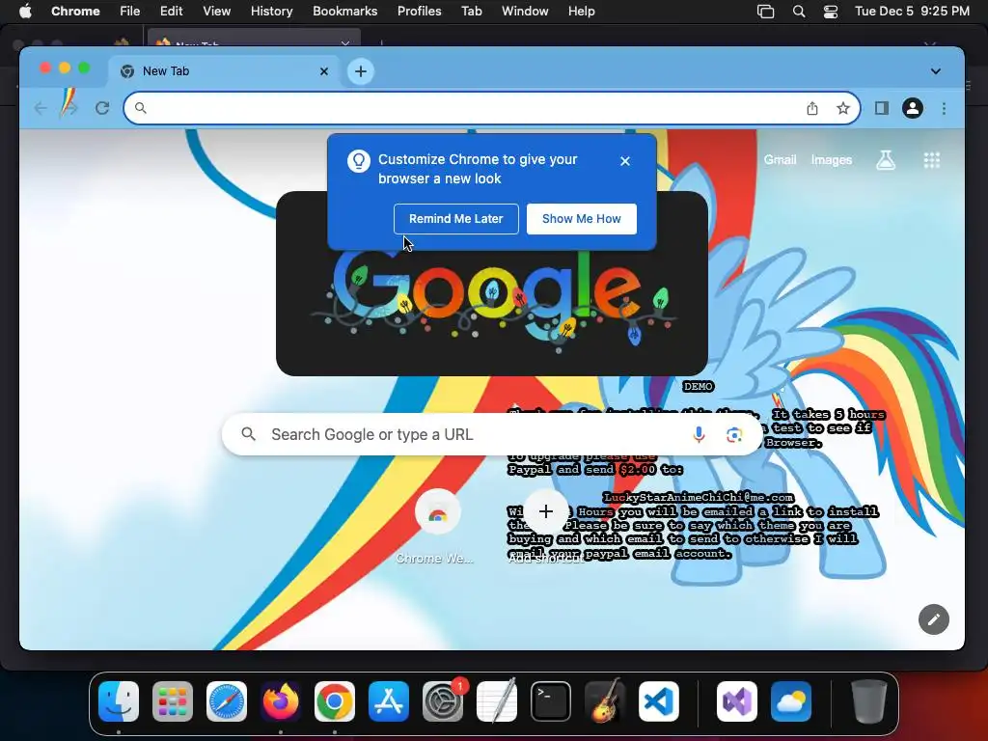988x741 pixels.
Task: Open the Bookmarks menu
Action: (344, 12)
